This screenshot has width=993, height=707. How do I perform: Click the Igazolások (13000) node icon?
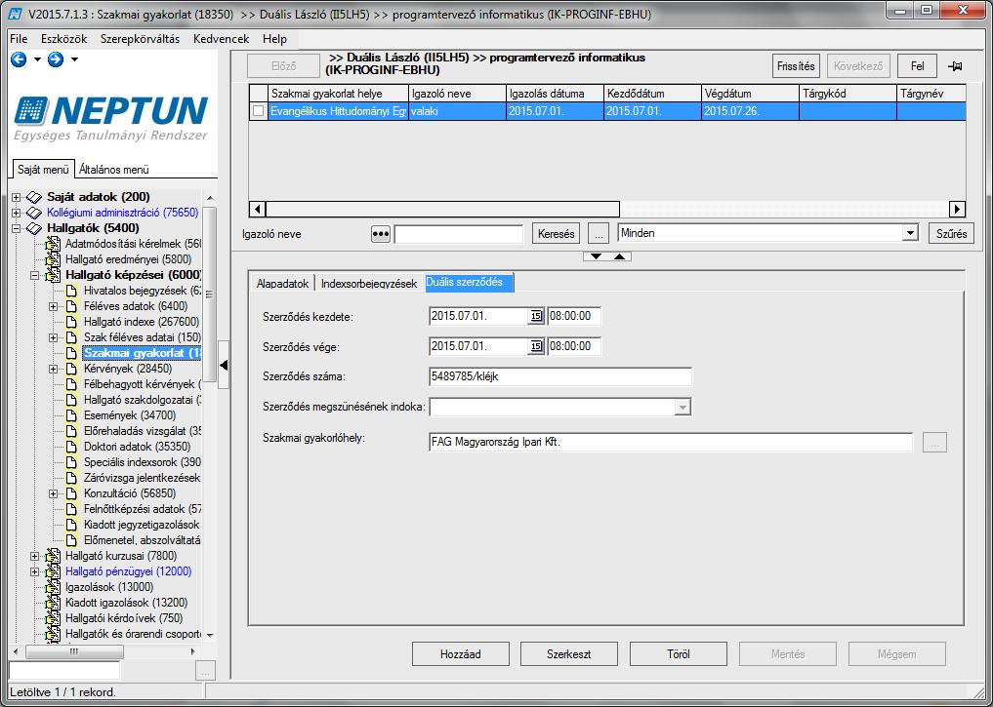(x=53, y=587)
